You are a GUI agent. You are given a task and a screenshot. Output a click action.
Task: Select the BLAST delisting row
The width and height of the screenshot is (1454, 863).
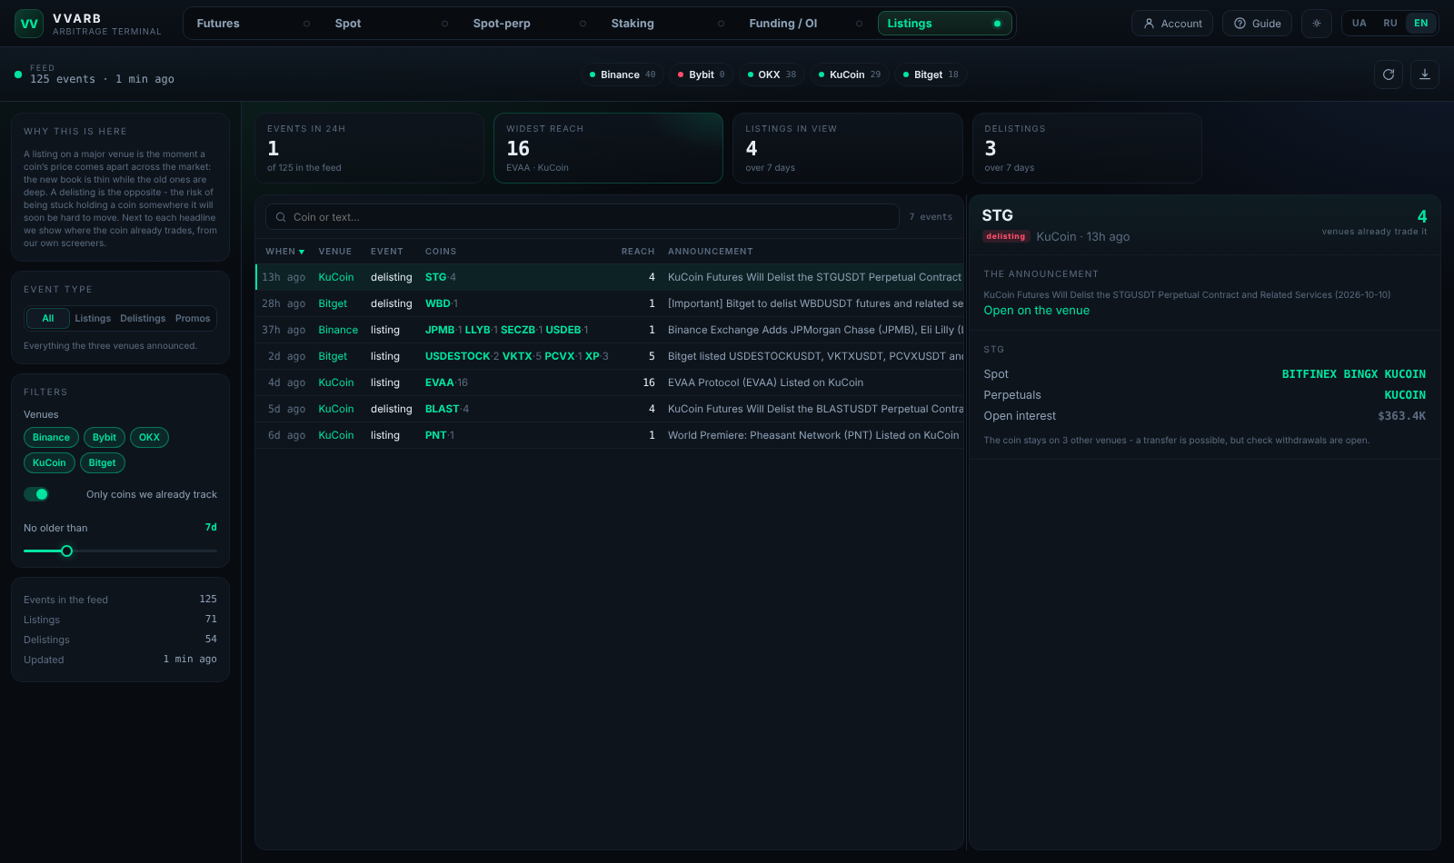pos(609,409)
